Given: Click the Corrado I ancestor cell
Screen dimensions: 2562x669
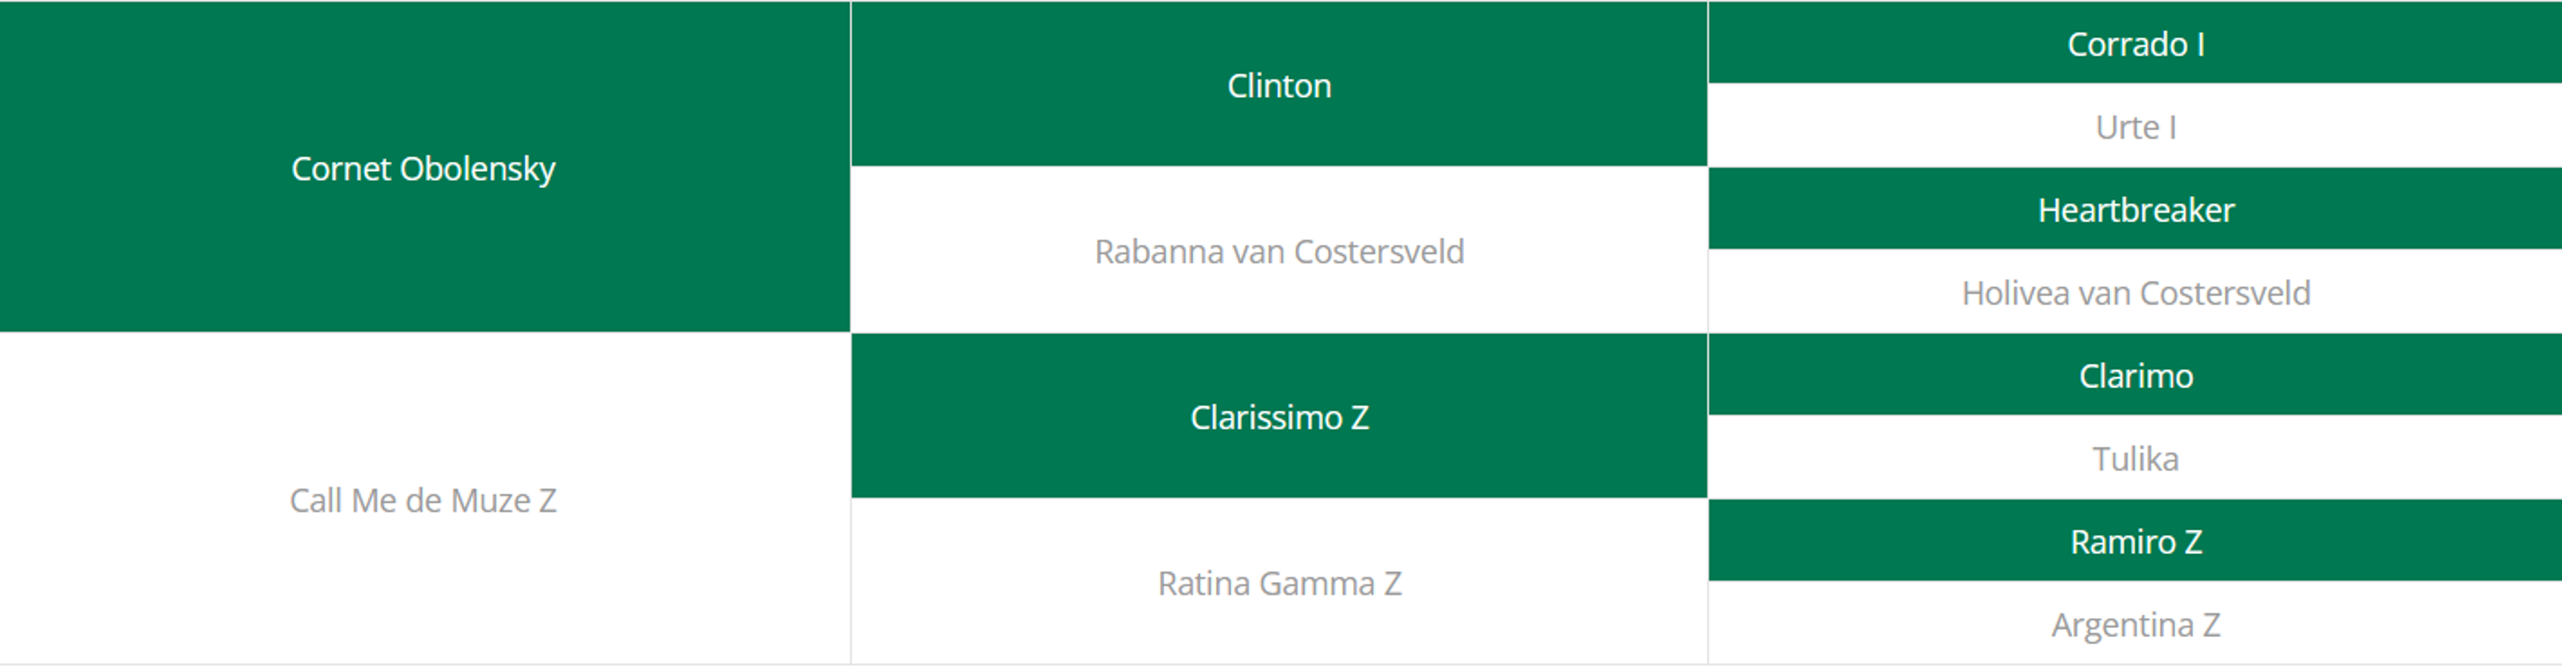Looking at the screenshot, I should coord(2136,43).
